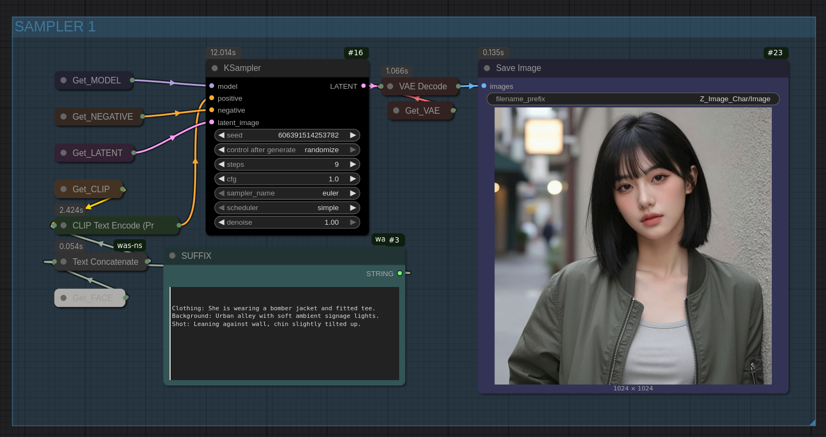826x437 pixels.
Task: Click the SAMPLER 1 group title
Action: (x=55, y=27)
